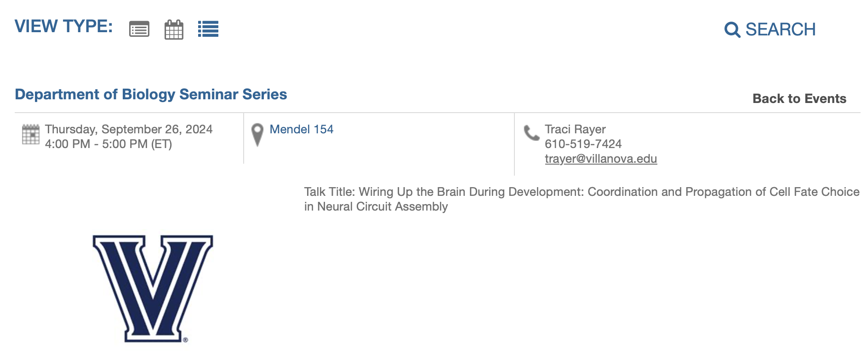Switch to the calendar grid view icon

tap(174, 29)
